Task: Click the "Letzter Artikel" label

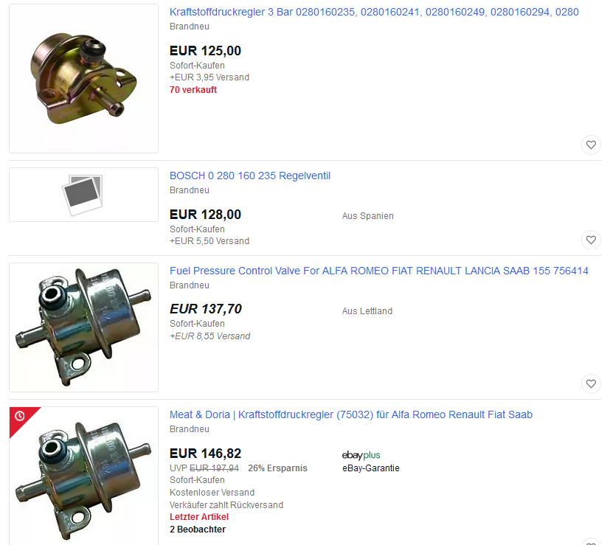Action: (x=199, y=517)
